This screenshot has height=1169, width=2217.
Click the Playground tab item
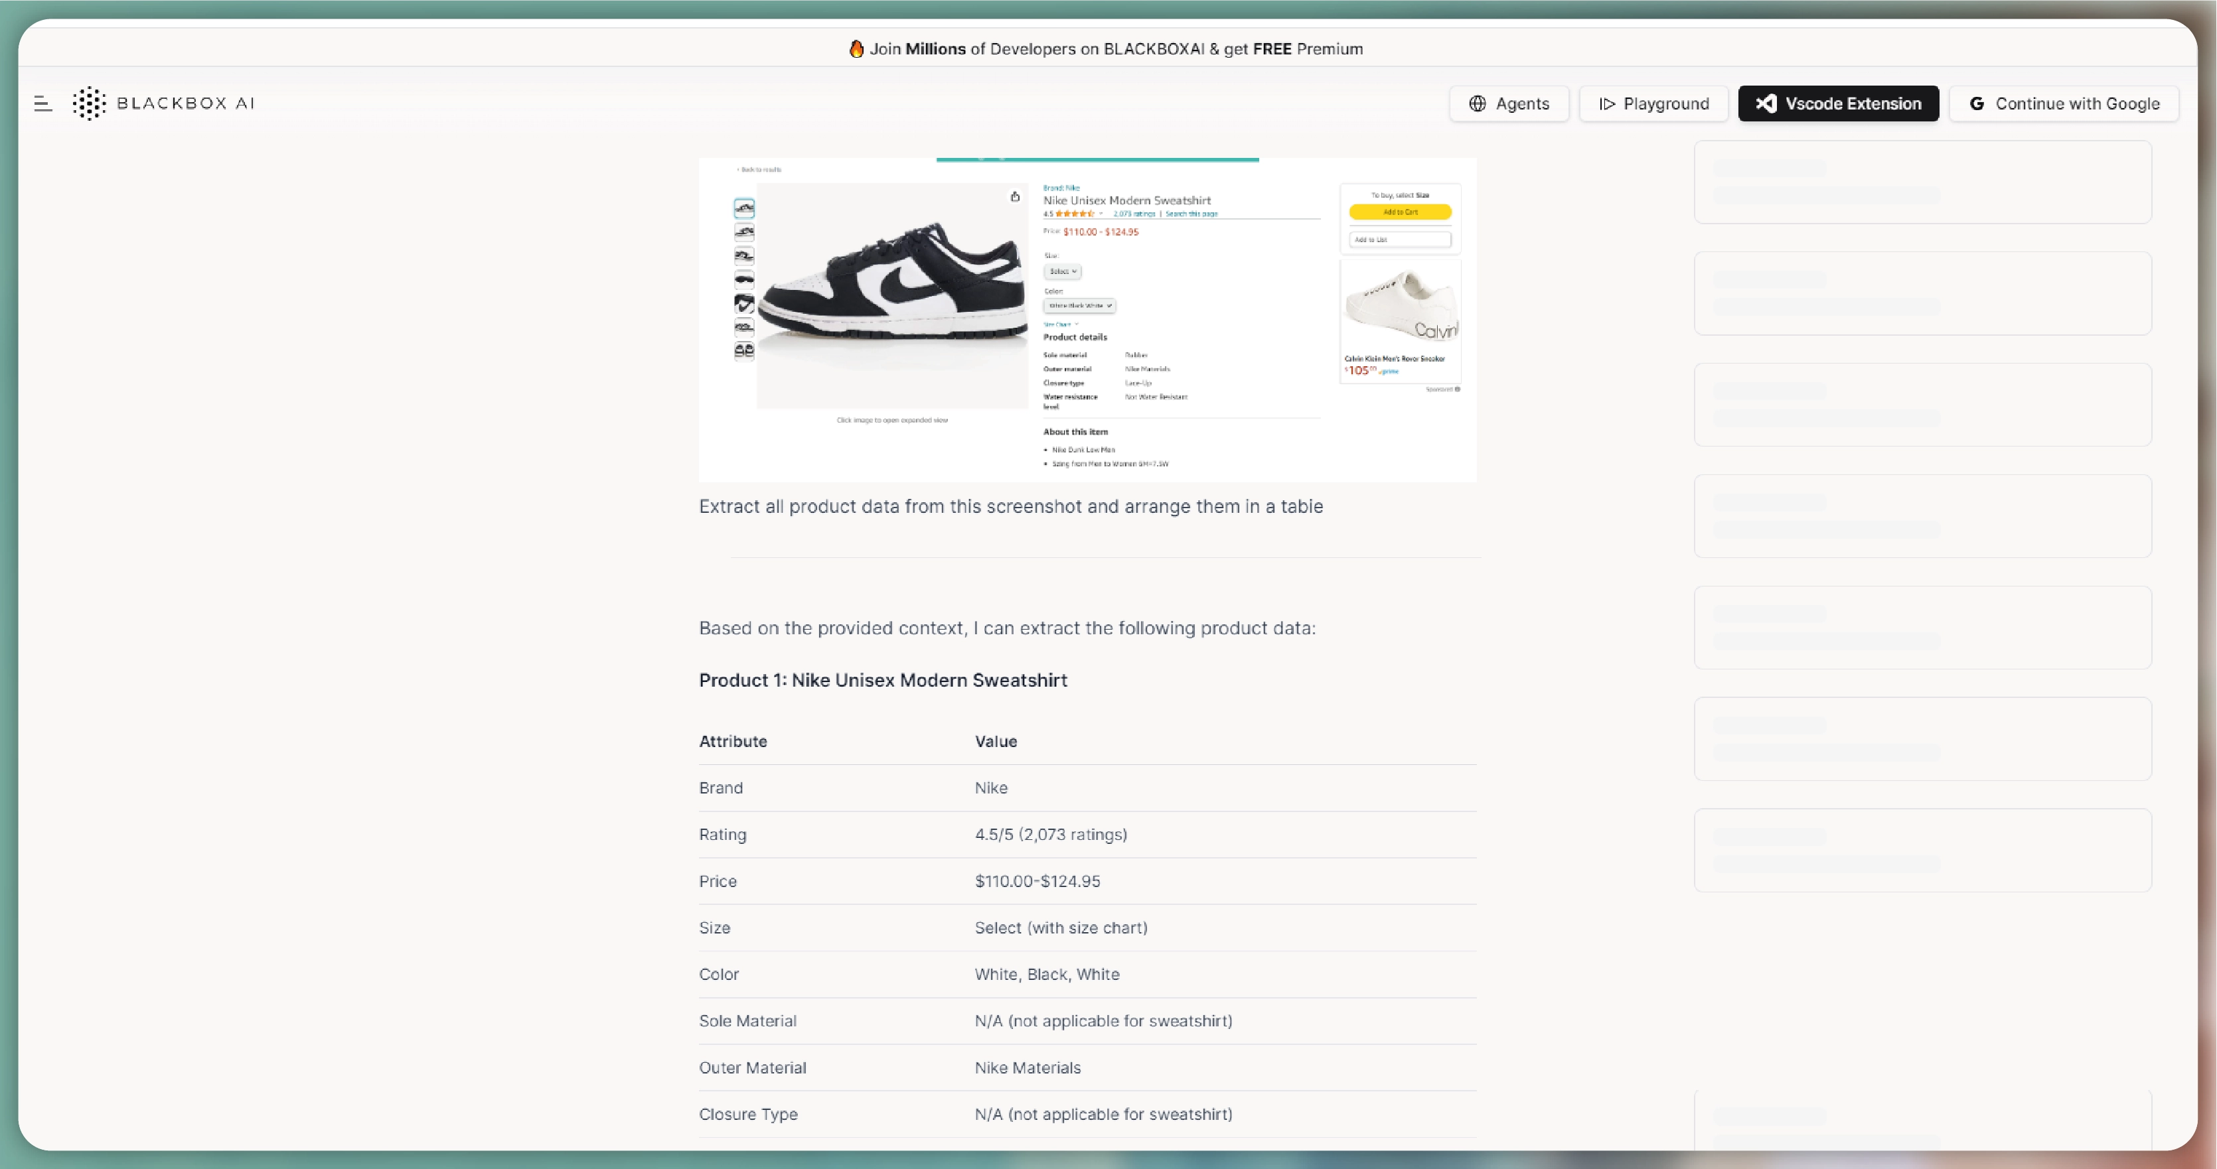tap(1654, 103)
